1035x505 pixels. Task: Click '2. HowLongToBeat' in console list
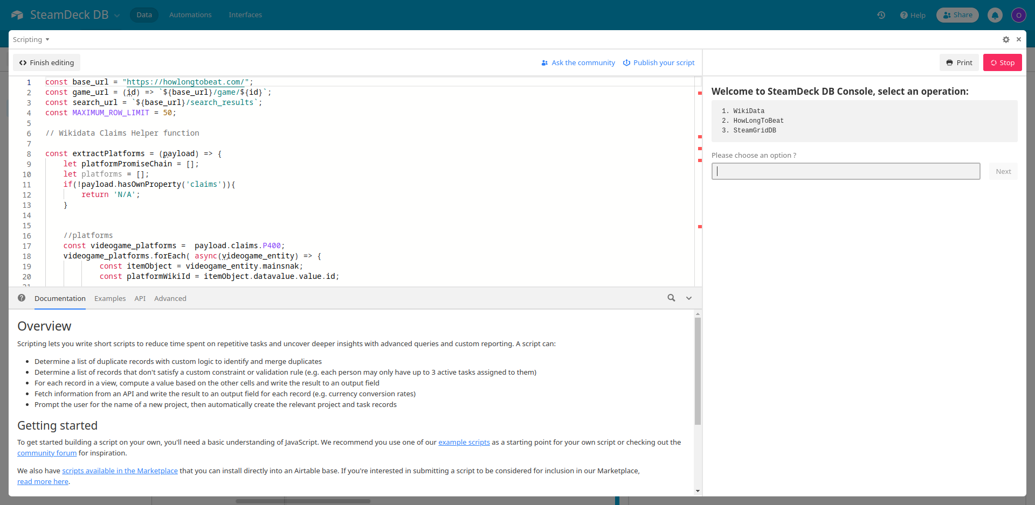coord(753,121)
